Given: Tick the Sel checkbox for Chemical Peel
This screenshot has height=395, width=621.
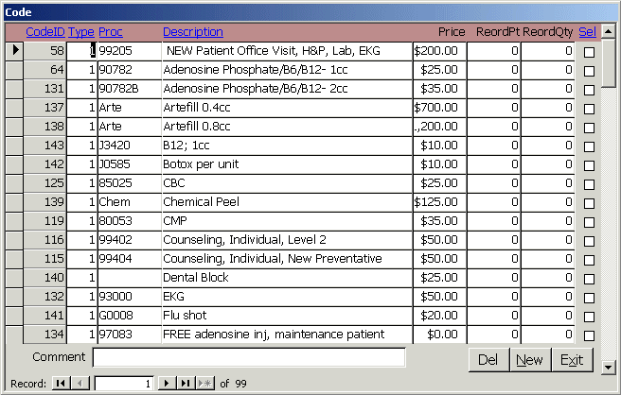Looking at the screenshot, I should click(589, 203).
